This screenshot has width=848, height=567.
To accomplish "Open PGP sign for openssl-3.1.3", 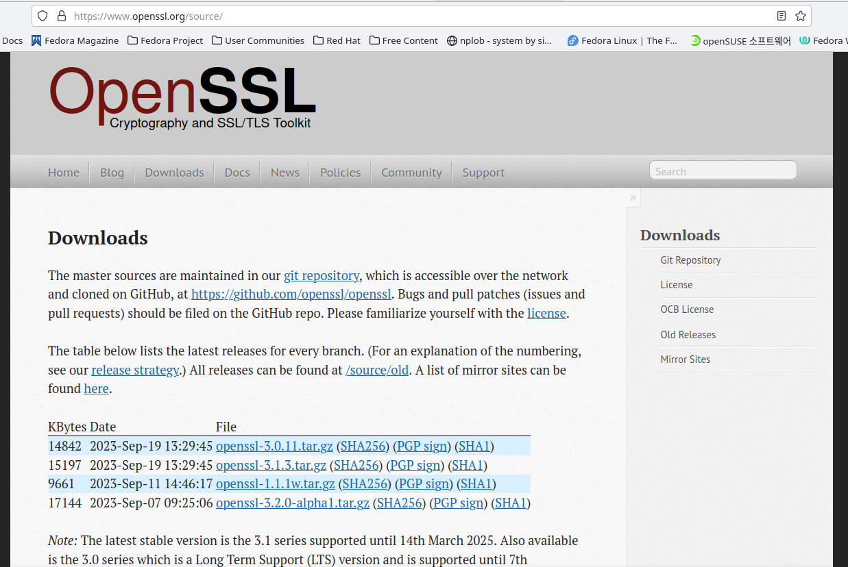I will (x=415, y=466).
